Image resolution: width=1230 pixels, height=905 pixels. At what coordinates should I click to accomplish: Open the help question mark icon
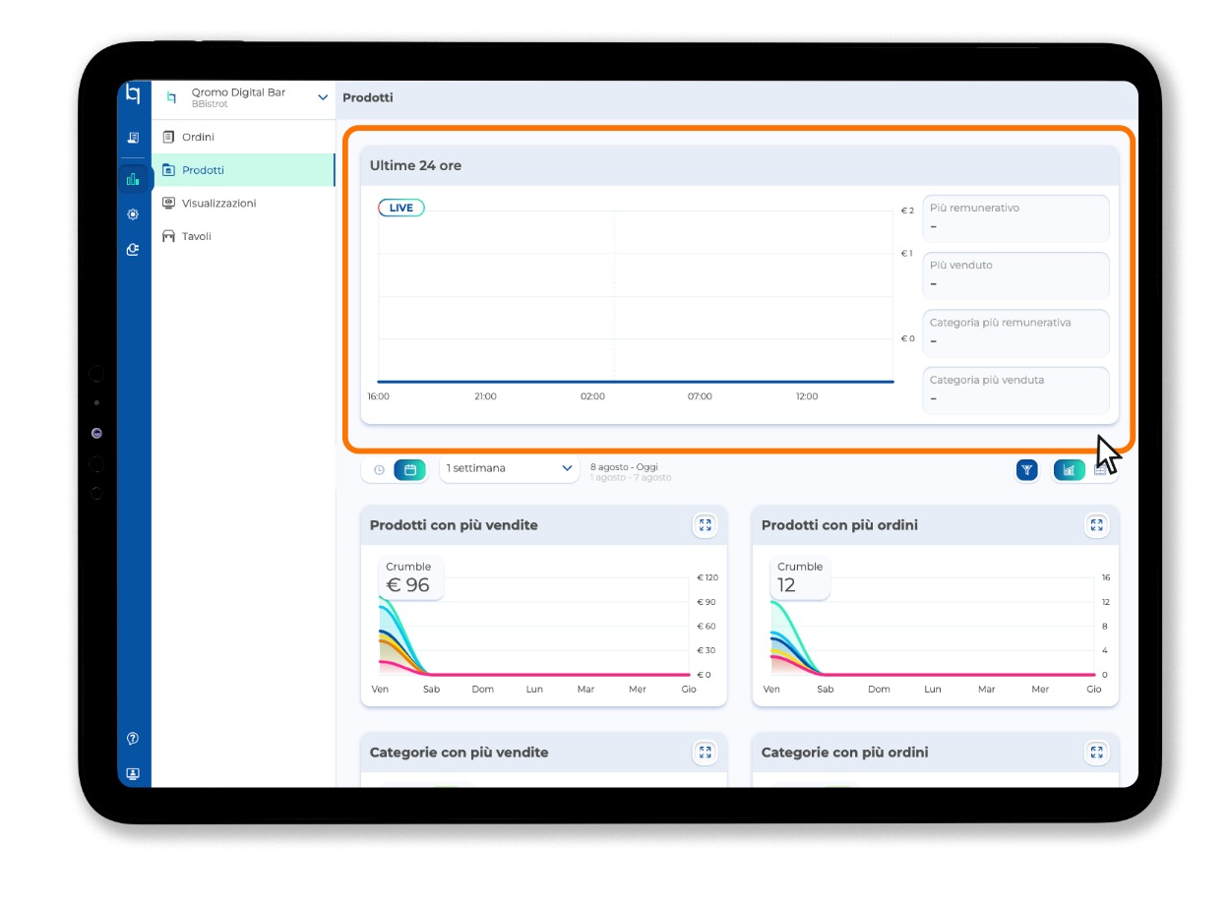click(x=133, y=738)
